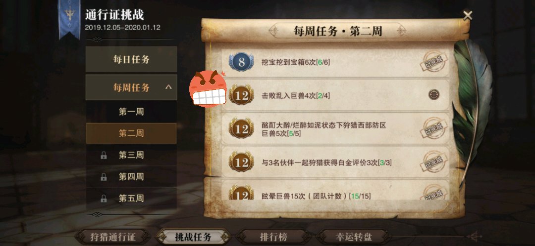Close the challenge panel with the X
The width and height of the screenshot is (535, 246).
click(x=468, y=15)
